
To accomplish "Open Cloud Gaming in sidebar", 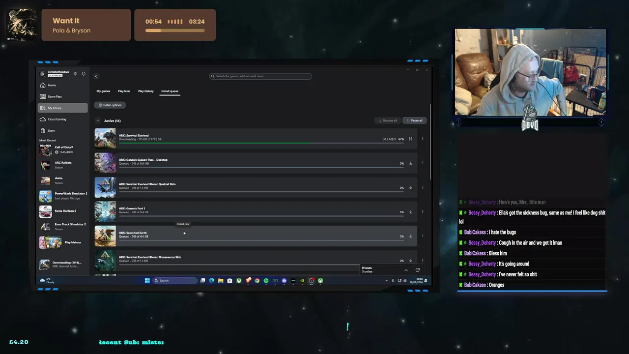I will (x=63, y=119).
